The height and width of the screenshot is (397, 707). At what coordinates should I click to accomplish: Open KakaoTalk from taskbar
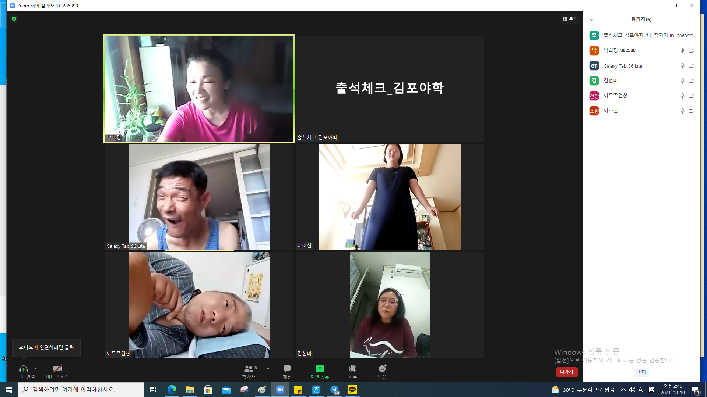pos(352,390)
